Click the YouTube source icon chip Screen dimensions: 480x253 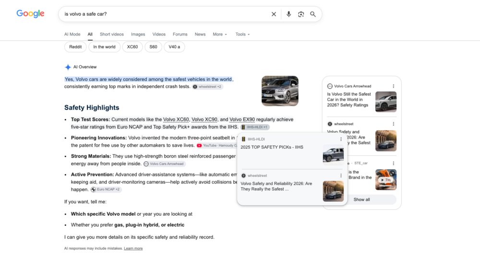(x=199, y=146)
